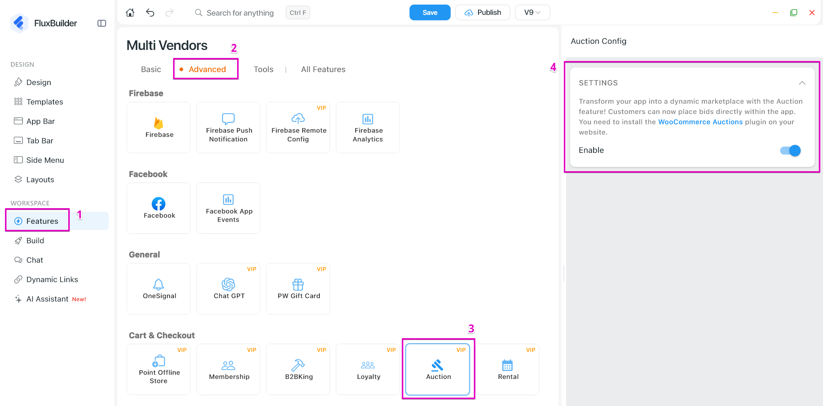The height and width of the screenshot is (406, 823).
Task: Maximize the FluxBuilder window
Action: pyautogui.click(x=794, y=13)
